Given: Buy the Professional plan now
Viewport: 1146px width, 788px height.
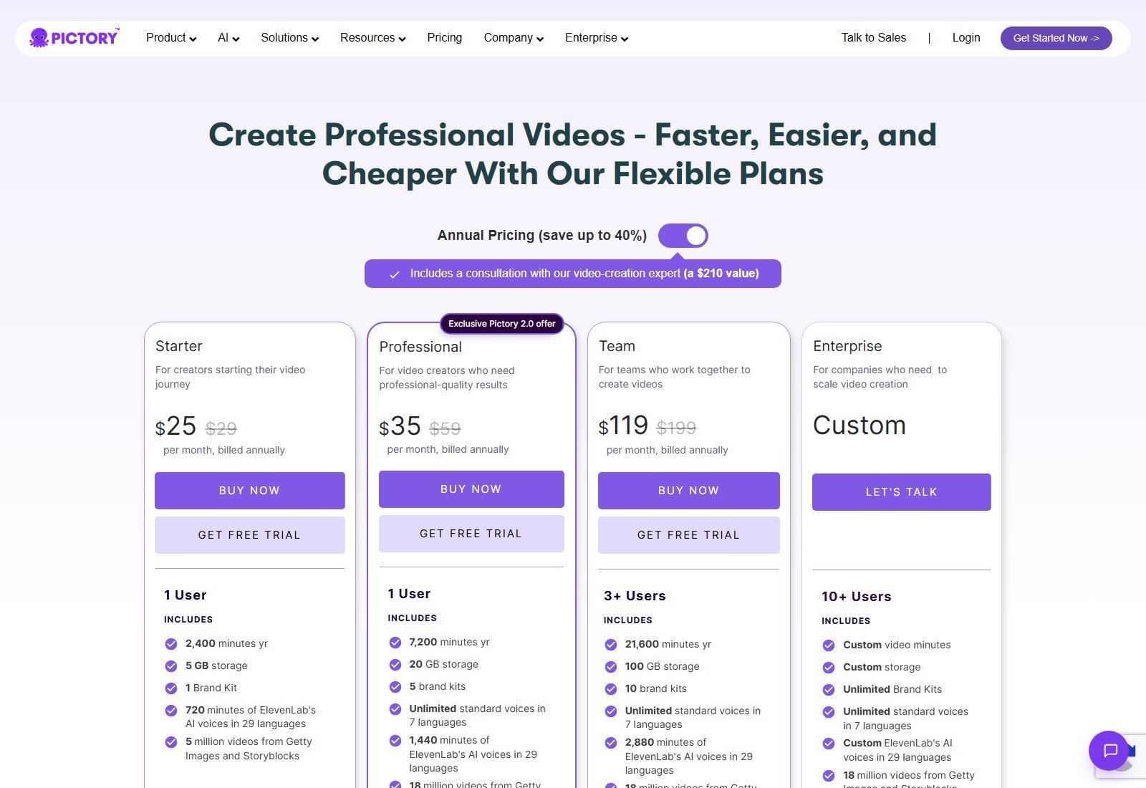Looking at the screenshot, I should tap(471, 489).
